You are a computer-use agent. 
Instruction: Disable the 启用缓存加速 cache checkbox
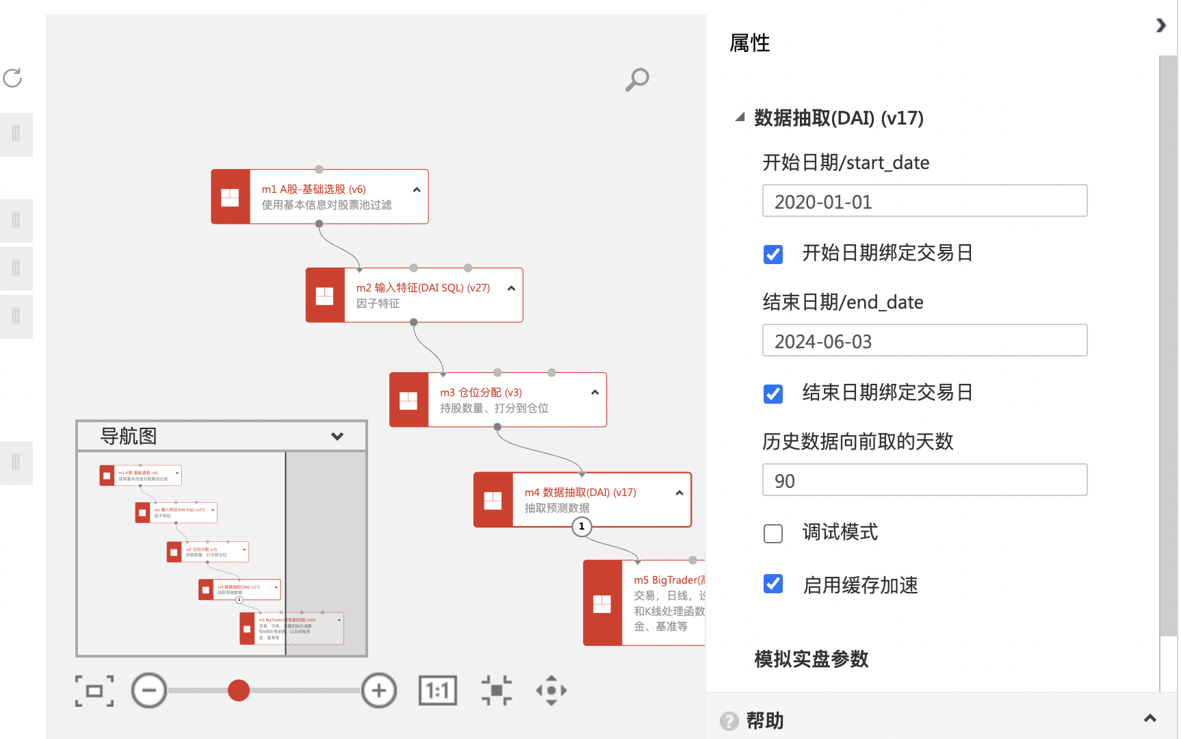click(773, 584)
